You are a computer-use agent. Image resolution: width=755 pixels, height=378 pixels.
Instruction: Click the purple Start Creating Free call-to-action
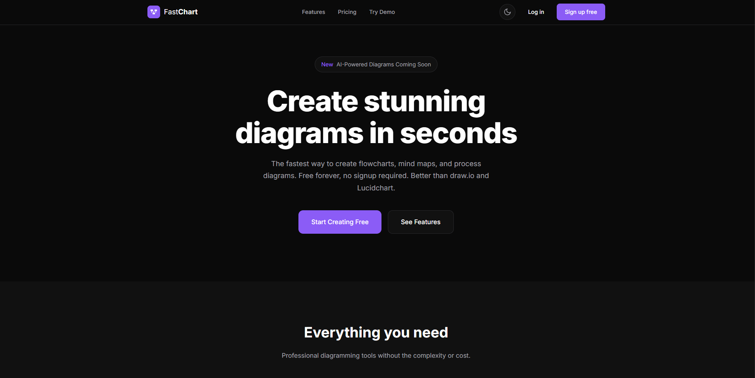point(340,222)
